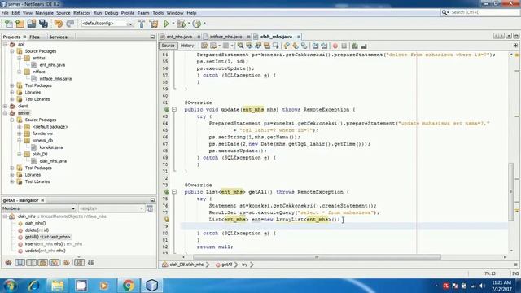Click the Windows Start button
This screenshot has height=293, width=521.
[11, 286]
